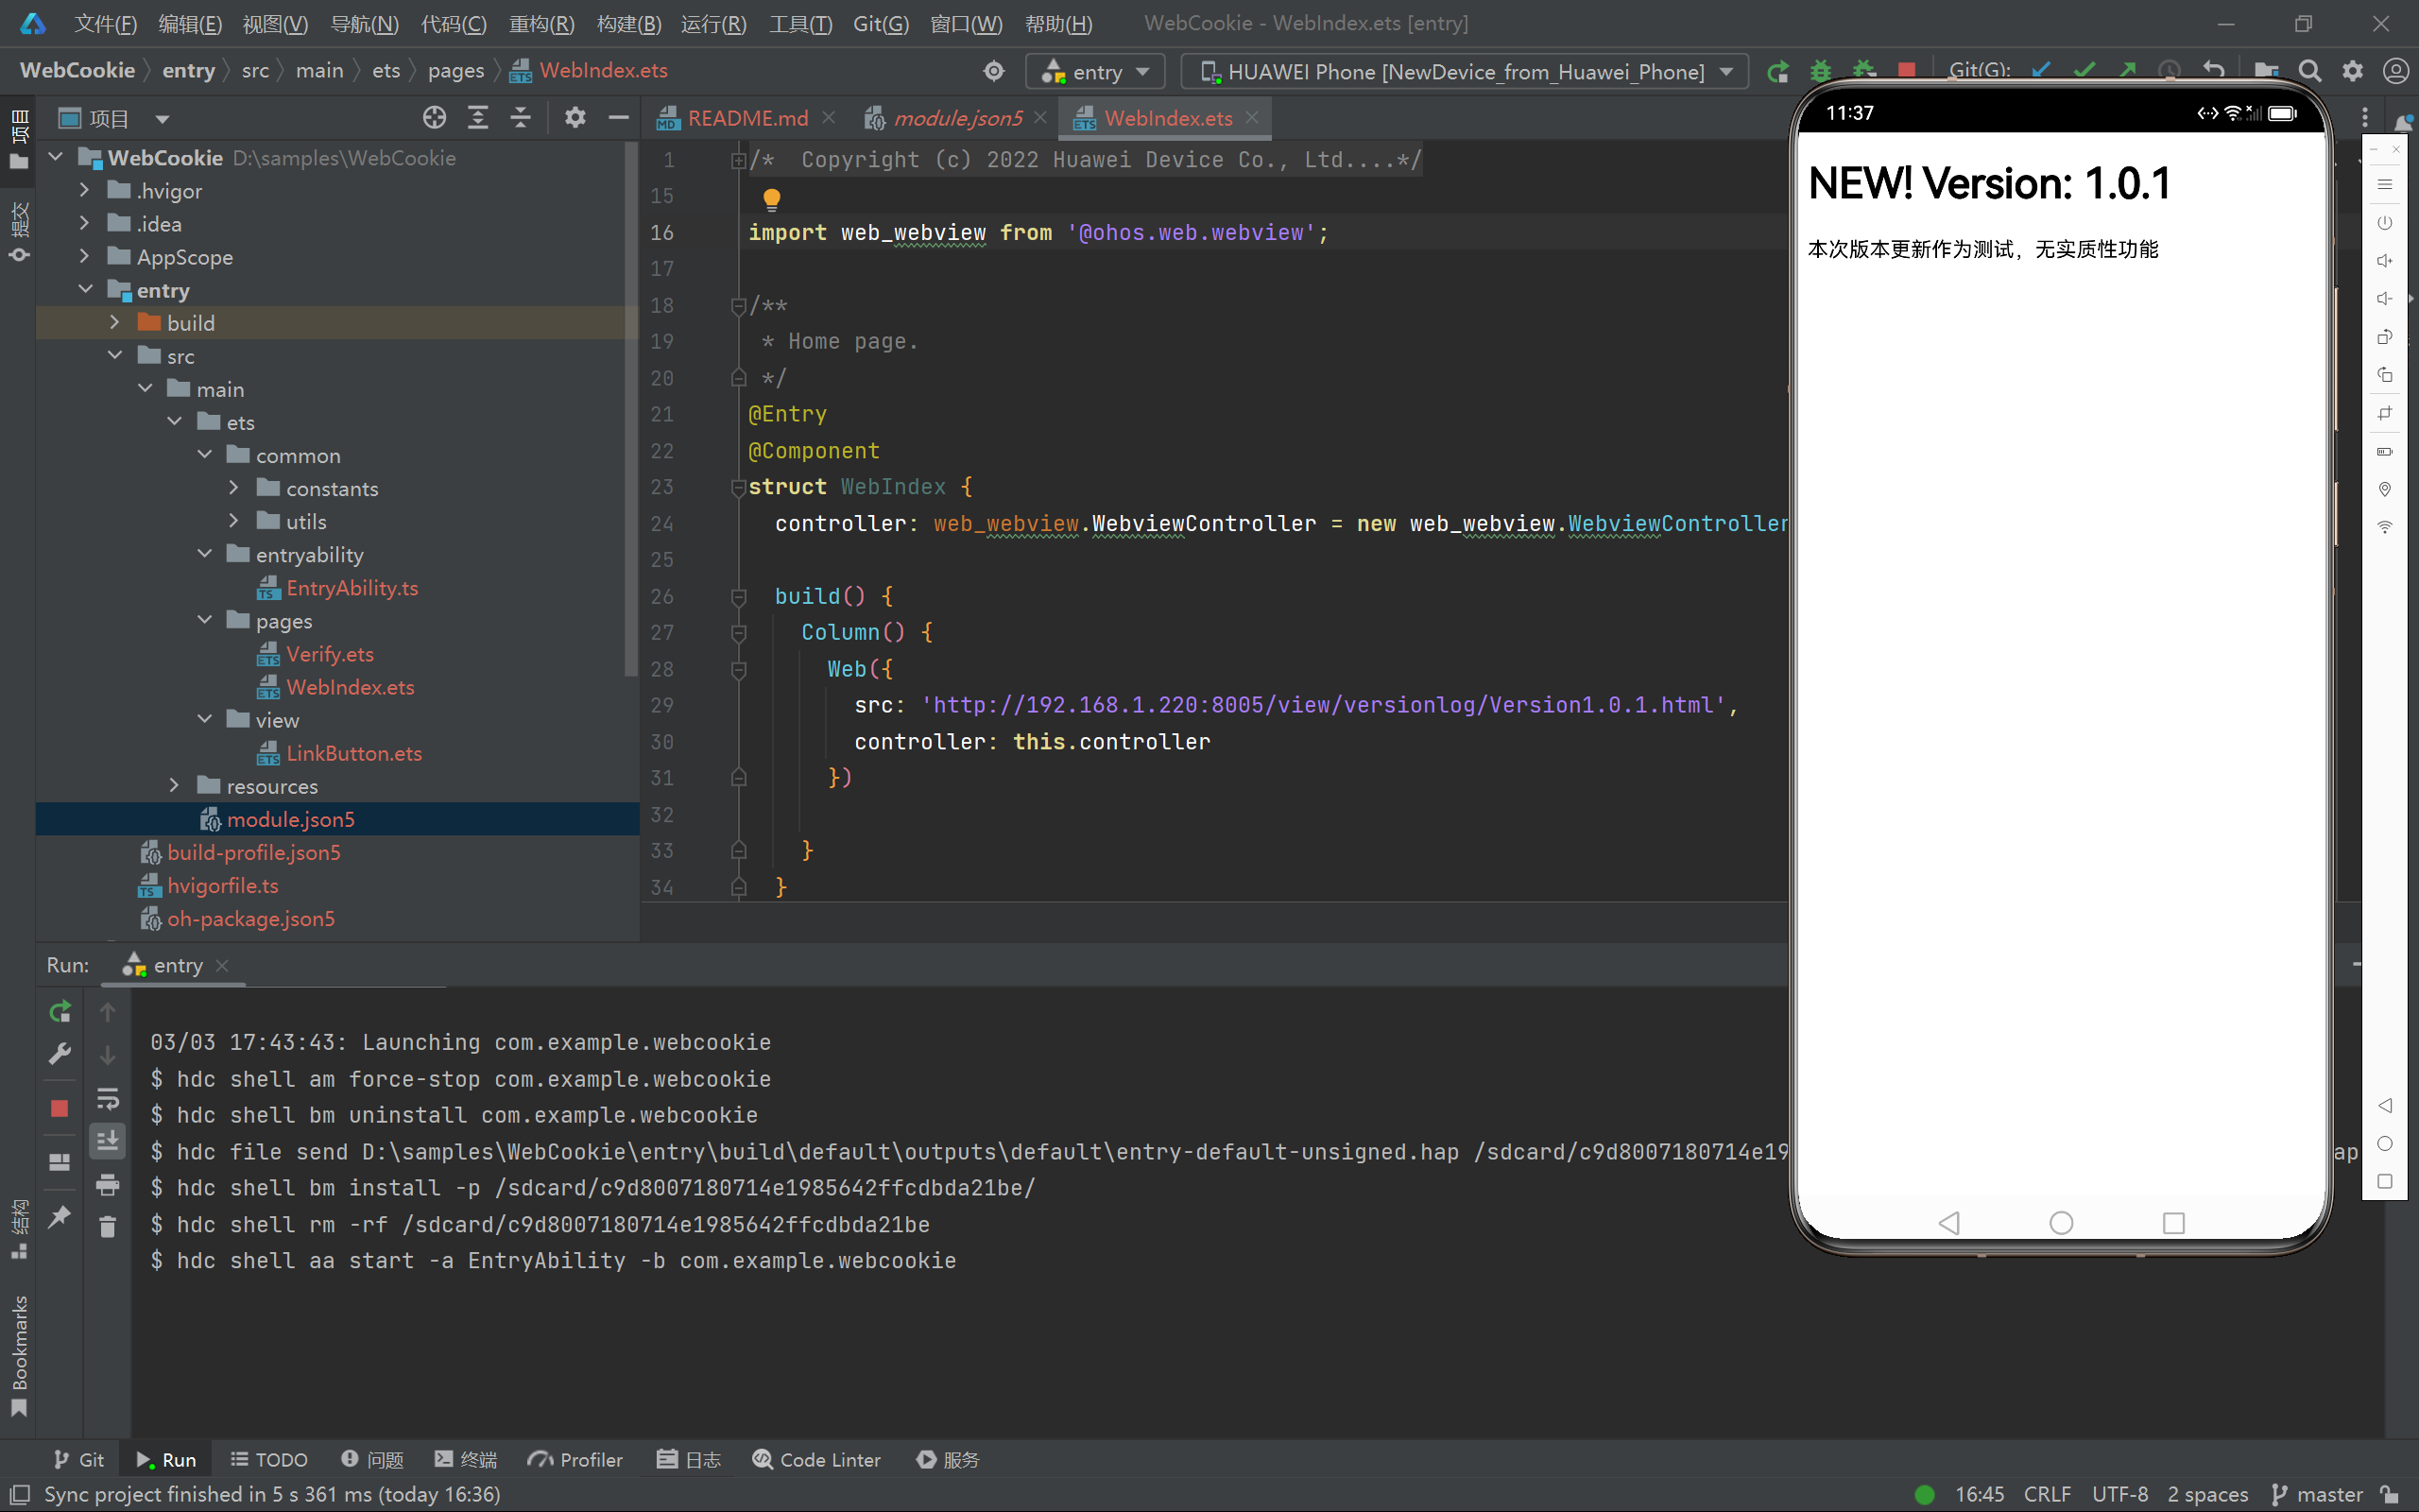Viewport: 2419px width, 1512px height.
Task: Expand the build folder
Action: 115,322
